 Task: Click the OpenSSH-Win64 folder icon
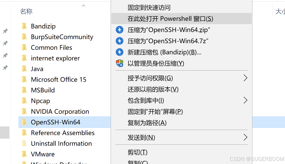[24, 122]
